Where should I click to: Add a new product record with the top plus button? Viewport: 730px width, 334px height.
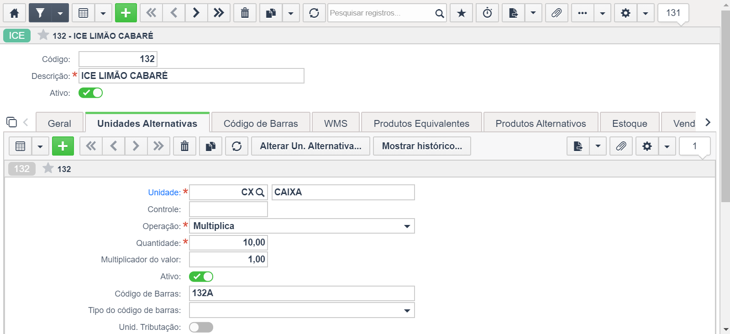[126, 13]
